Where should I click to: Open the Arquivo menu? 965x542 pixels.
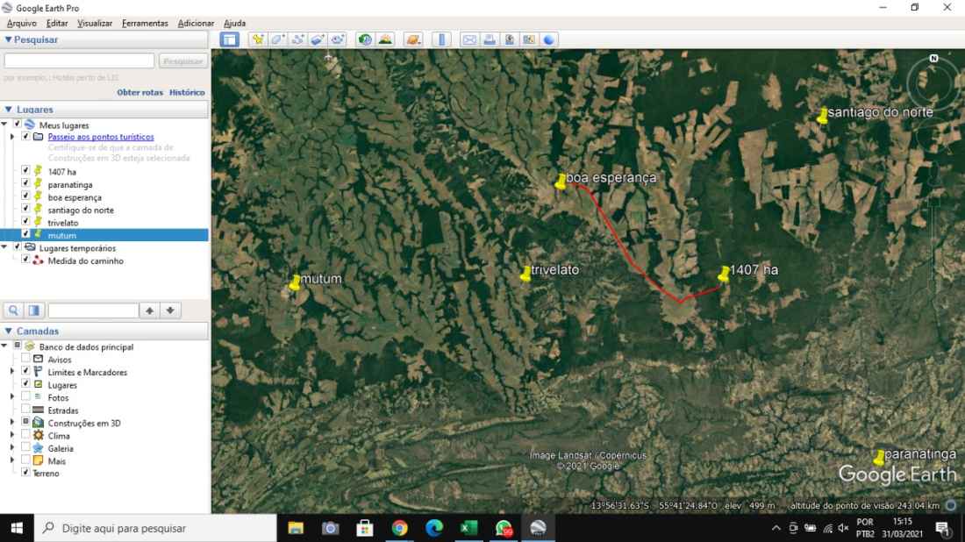coord(22,24)
